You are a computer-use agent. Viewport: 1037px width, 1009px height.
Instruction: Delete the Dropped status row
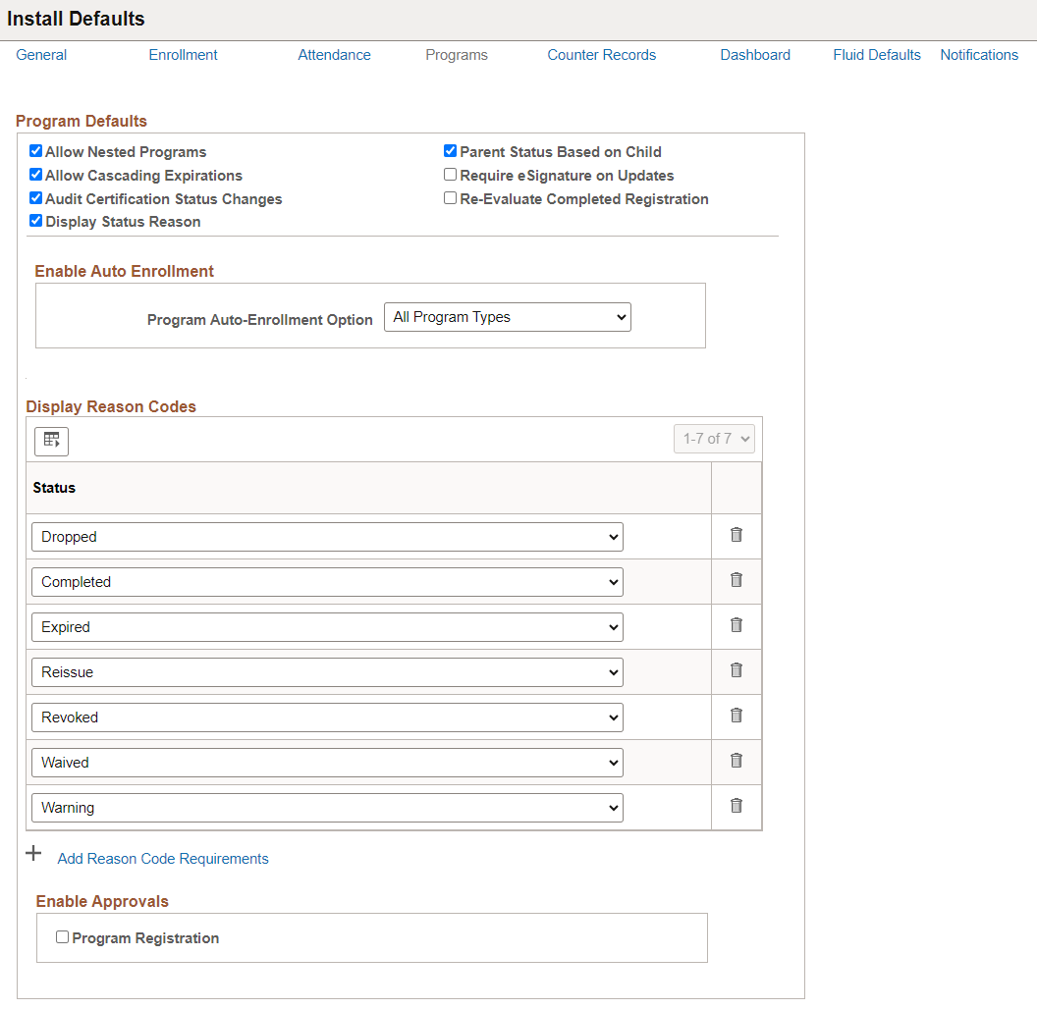pyautogui.click(x=737, y=535)
